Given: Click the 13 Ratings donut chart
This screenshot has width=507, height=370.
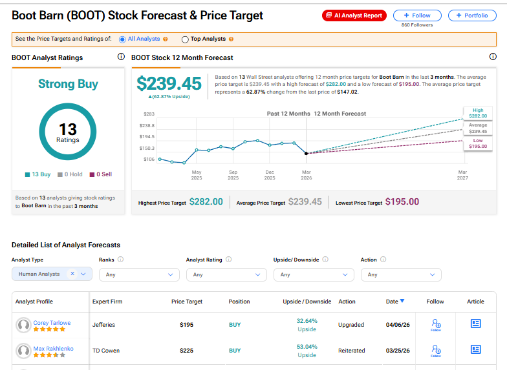Looking at the screenshot, I should pyautogui.click(x=68, y=132).
